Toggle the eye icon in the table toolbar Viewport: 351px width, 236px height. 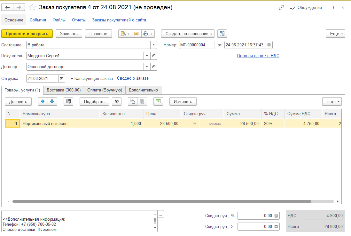pyautogui.click(x=117, y=101)
